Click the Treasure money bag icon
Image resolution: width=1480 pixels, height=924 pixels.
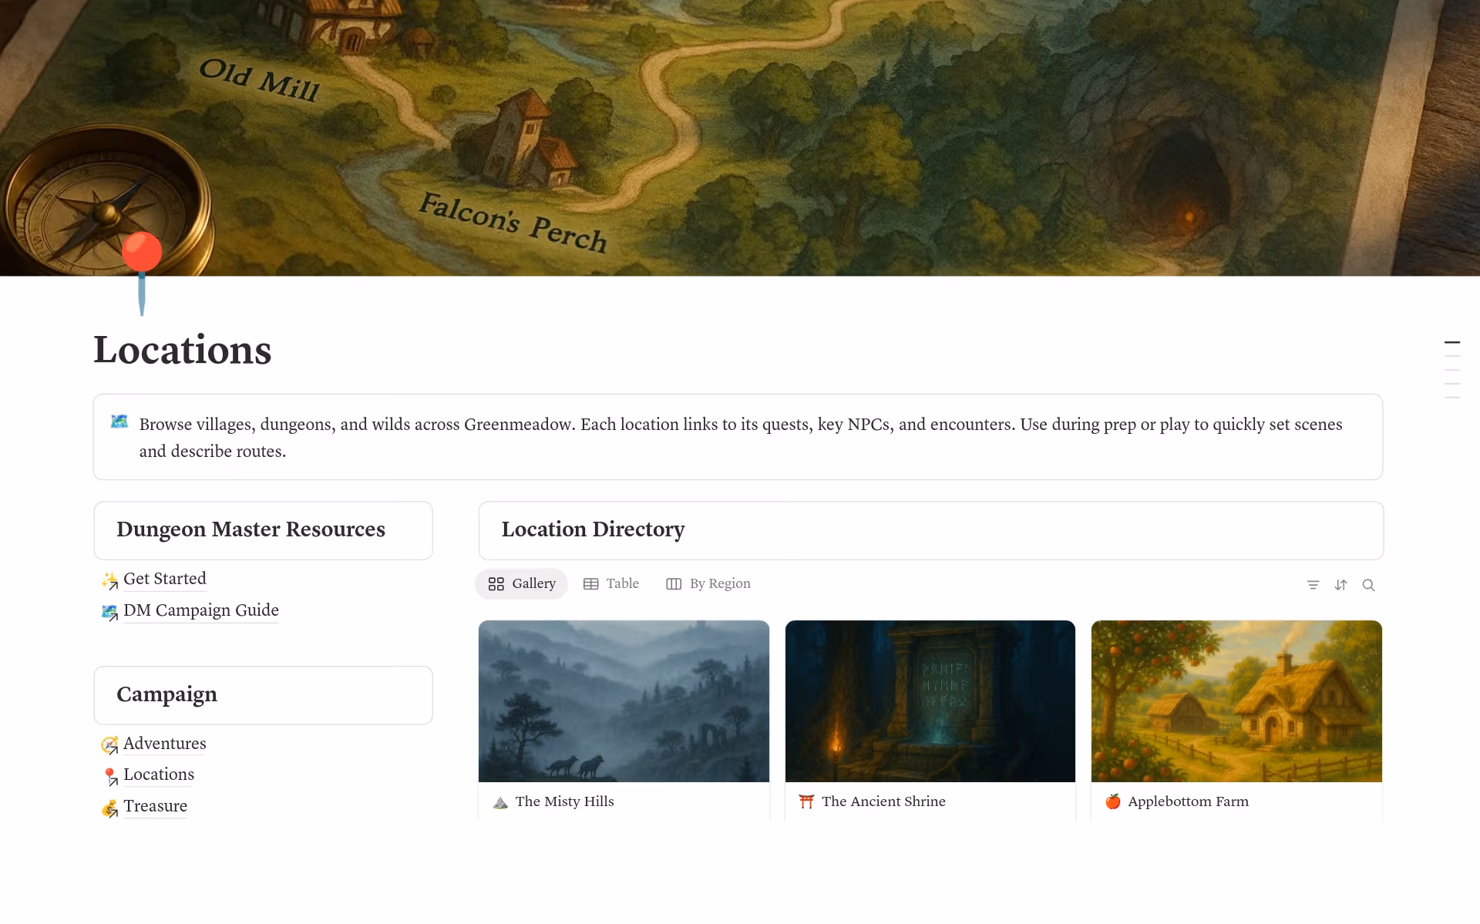click(x=110, y=808)
